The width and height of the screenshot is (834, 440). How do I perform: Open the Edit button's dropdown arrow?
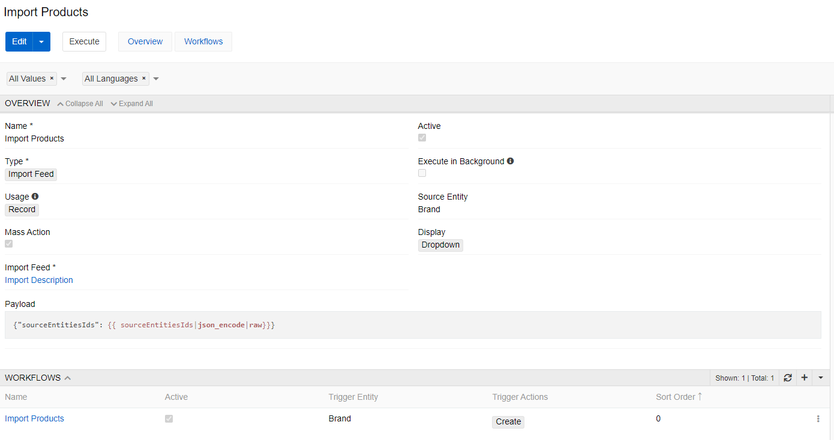[x=41, y=41]
